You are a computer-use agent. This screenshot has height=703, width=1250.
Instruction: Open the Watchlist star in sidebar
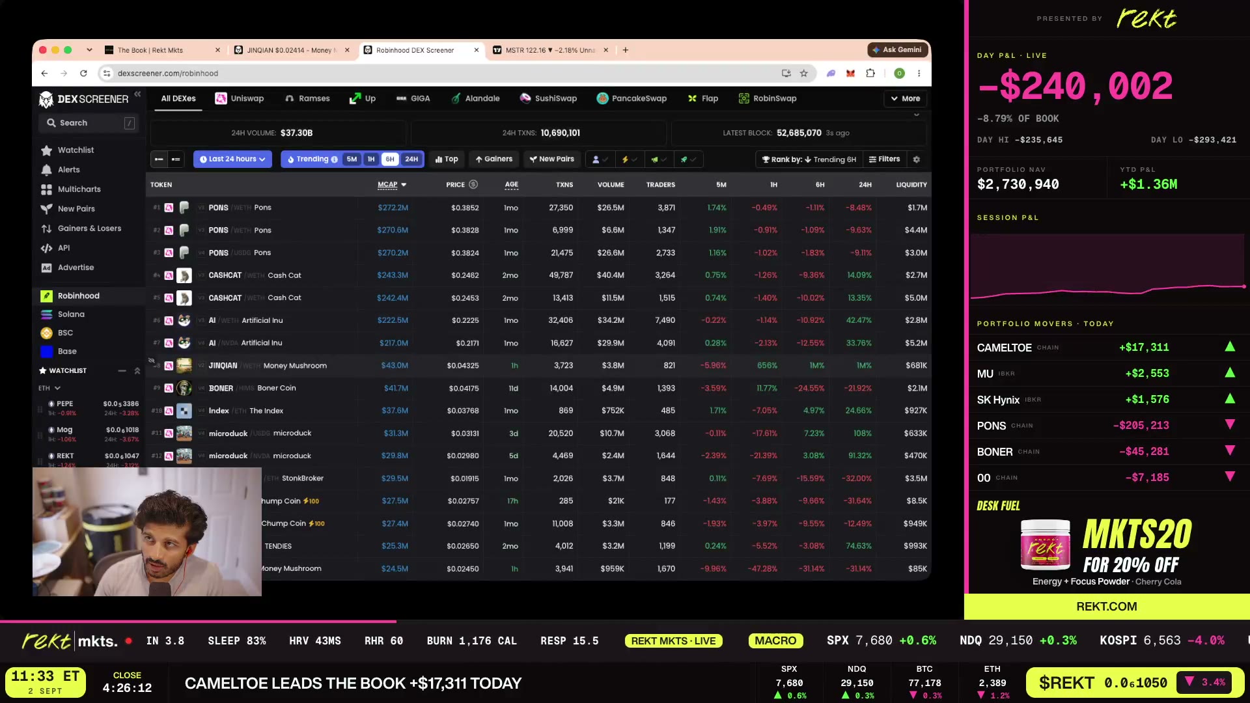tap(47, 150)
